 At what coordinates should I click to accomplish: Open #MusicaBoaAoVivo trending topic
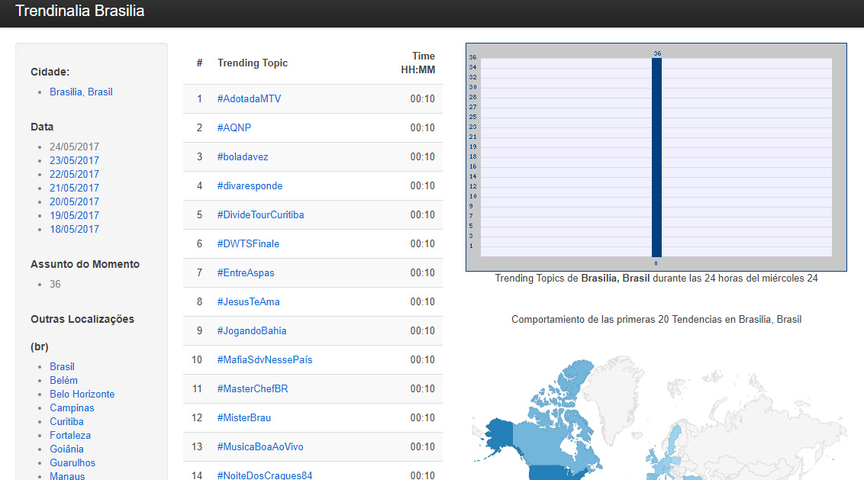tap(260, 447)
